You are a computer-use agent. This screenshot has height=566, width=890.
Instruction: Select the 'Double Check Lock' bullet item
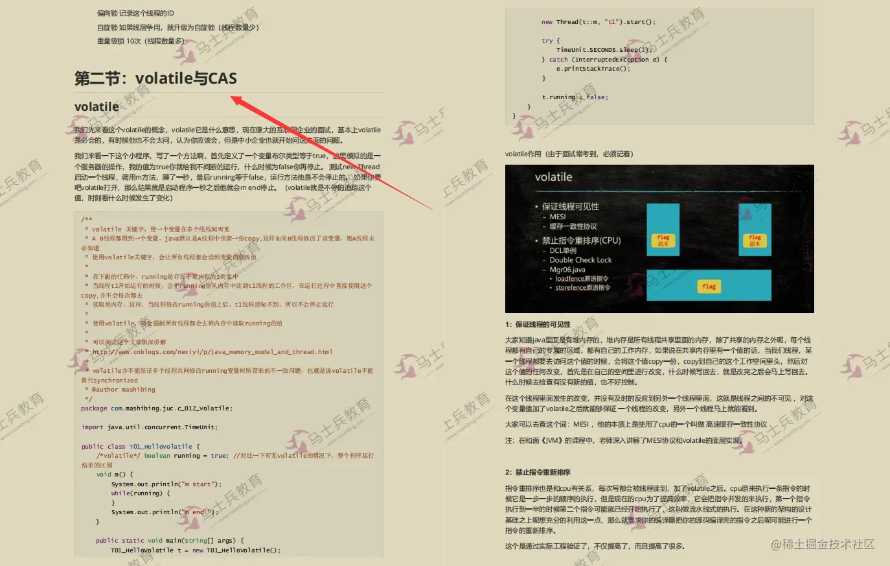(582, 259)
